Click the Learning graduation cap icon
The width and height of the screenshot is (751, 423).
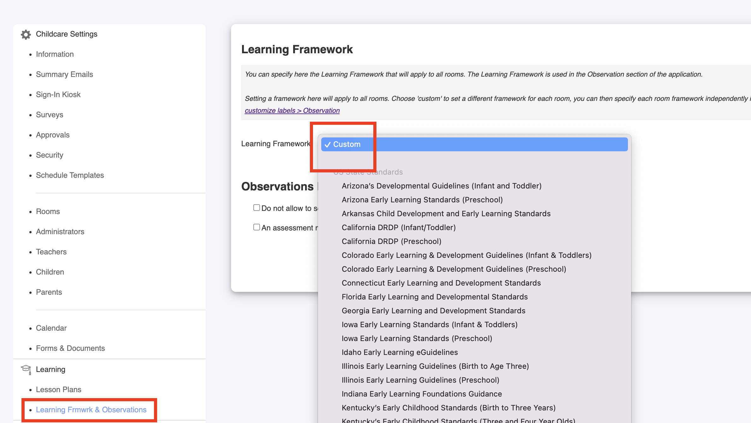click(x=26, y=369)
